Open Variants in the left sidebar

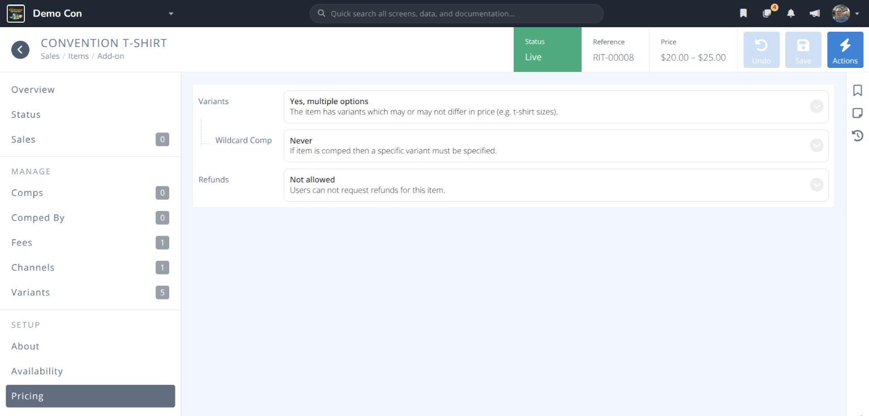[x=91, y=293]
